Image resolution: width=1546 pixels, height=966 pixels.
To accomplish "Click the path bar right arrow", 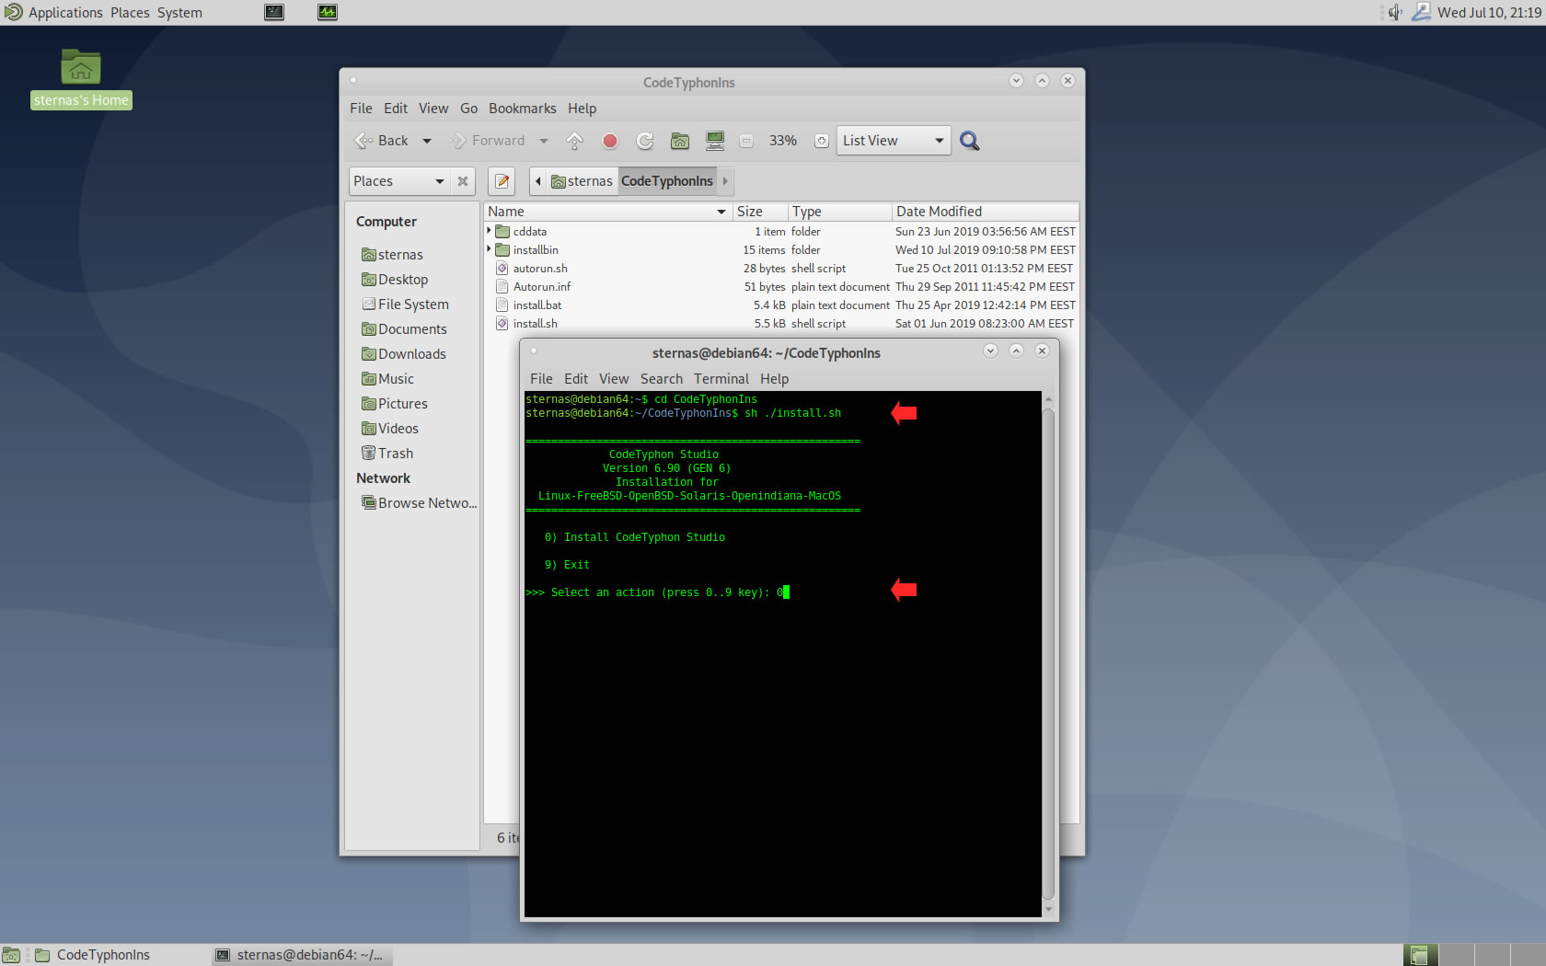I will point(725,181).
